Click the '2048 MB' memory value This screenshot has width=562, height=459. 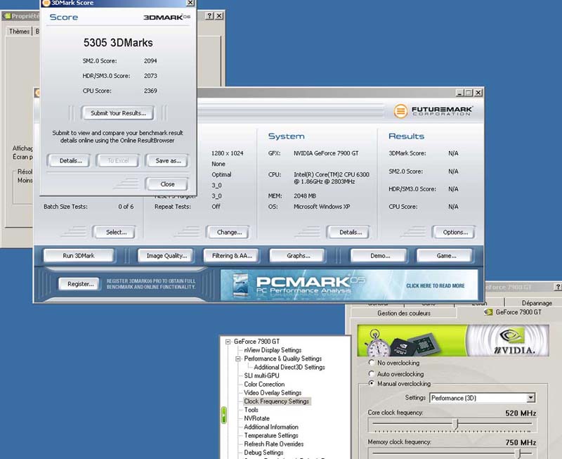pos(305,196)
